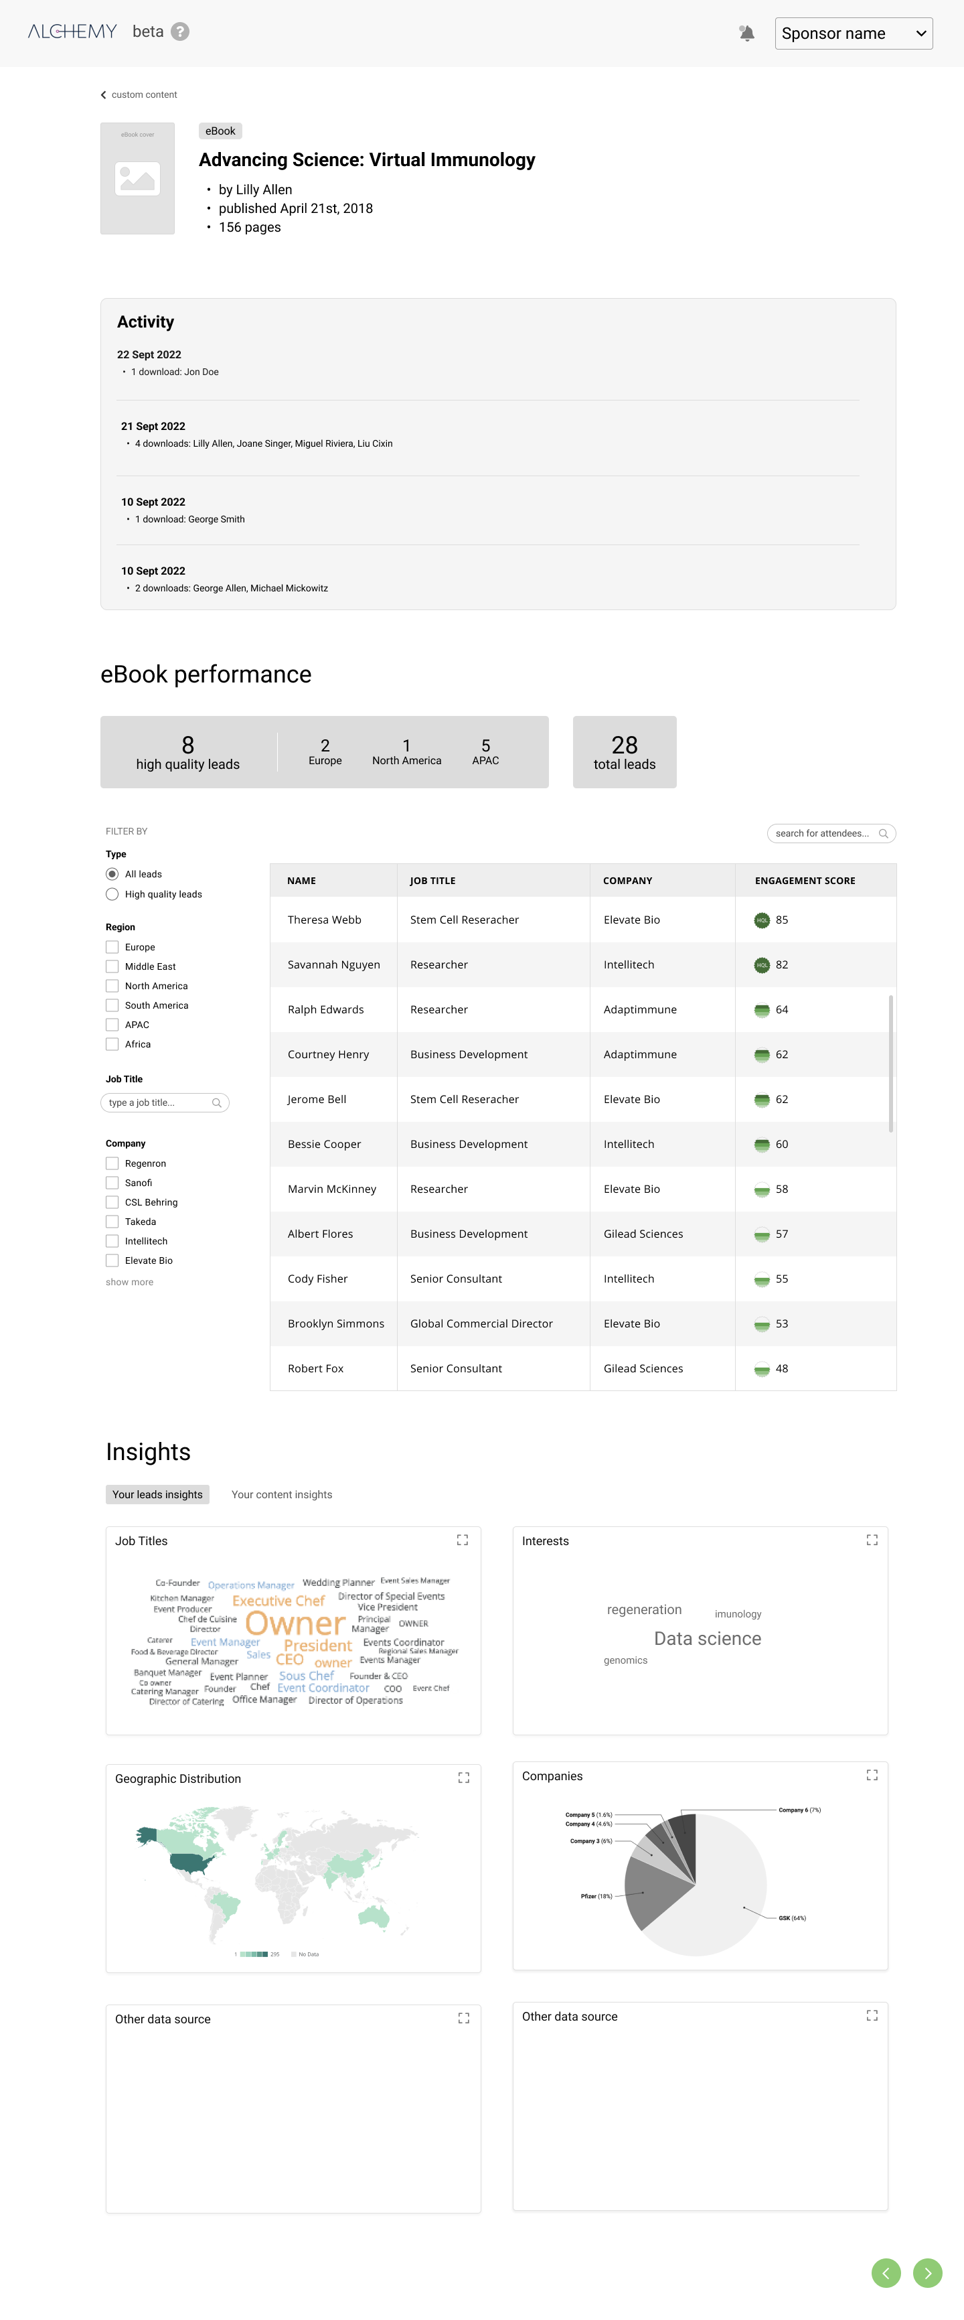
Task: Click the Alchemy logo
Action: point(72,31)
